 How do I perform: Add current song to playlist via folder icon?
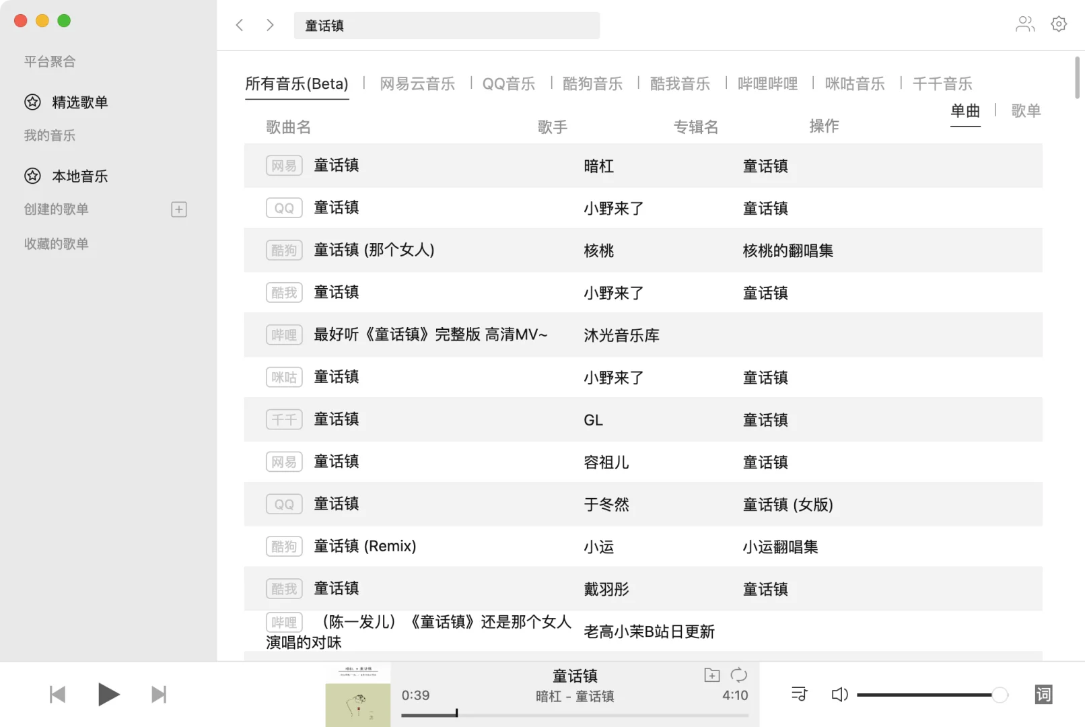[x=711, y=674]
